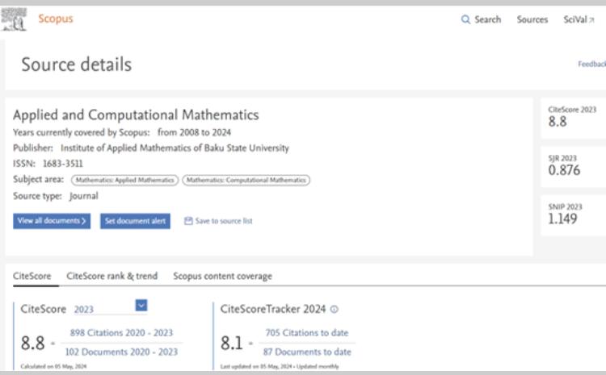The height and width of the screenshot is (375, 606).
Task: Open 705 Citations to date link
Action: click(307, 332)
